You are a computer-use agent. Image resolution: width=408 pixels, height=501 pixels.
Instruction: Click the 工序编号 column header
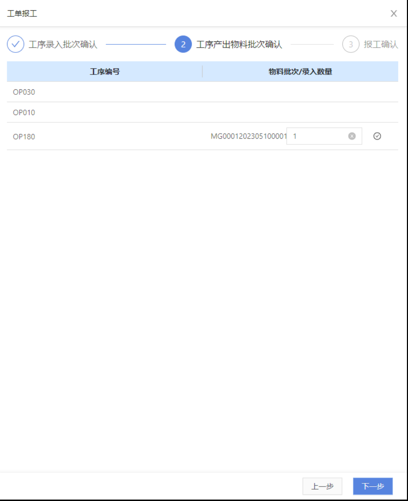[105, 72]
